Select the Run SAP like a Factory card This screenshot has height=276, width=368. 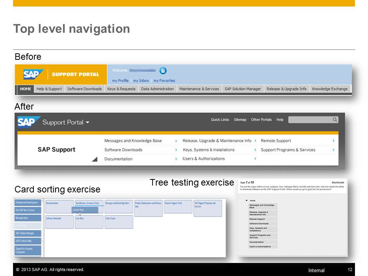[x=28, y=210]
